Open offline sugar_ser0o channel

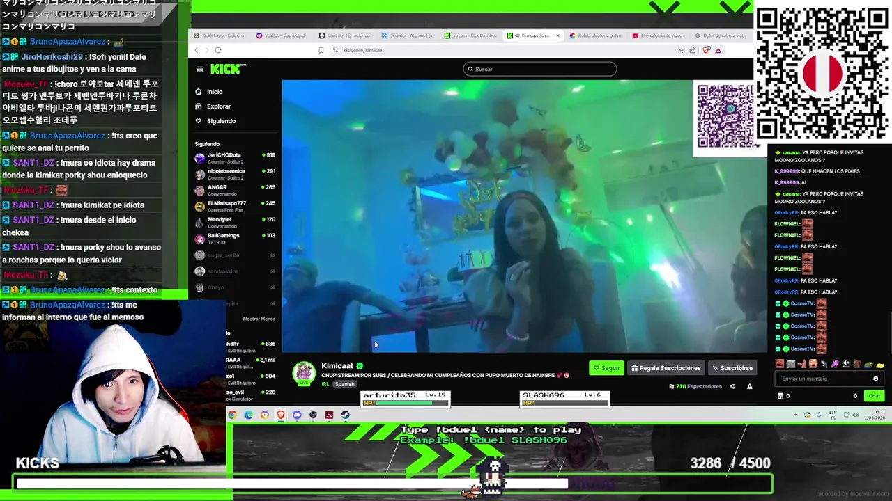pos(235,255)
